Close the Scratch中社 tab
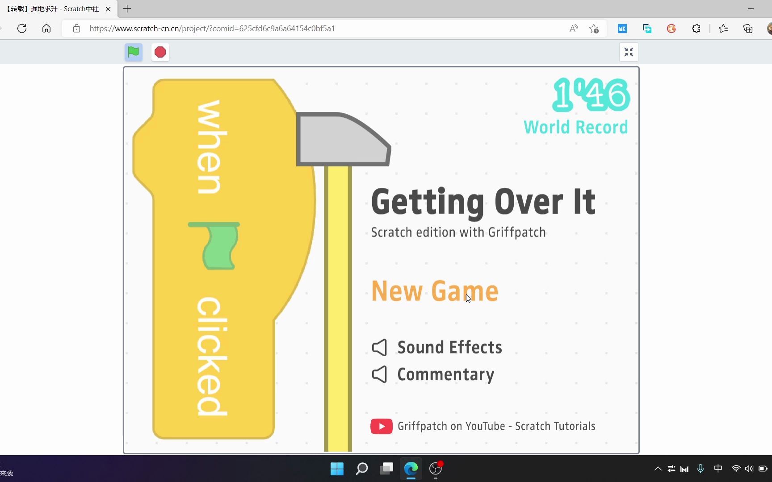The image size is (772, 482). 108,9
